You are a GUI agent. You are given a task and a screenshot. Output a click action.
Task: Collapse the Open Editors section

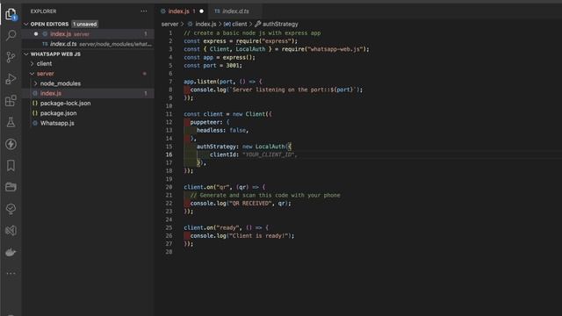[26, 24]
